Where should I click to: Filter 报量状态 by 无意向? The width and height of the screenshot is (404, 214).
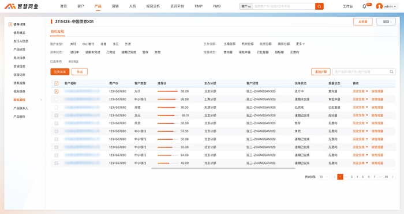pyautogui.click(x=294, y=52)
